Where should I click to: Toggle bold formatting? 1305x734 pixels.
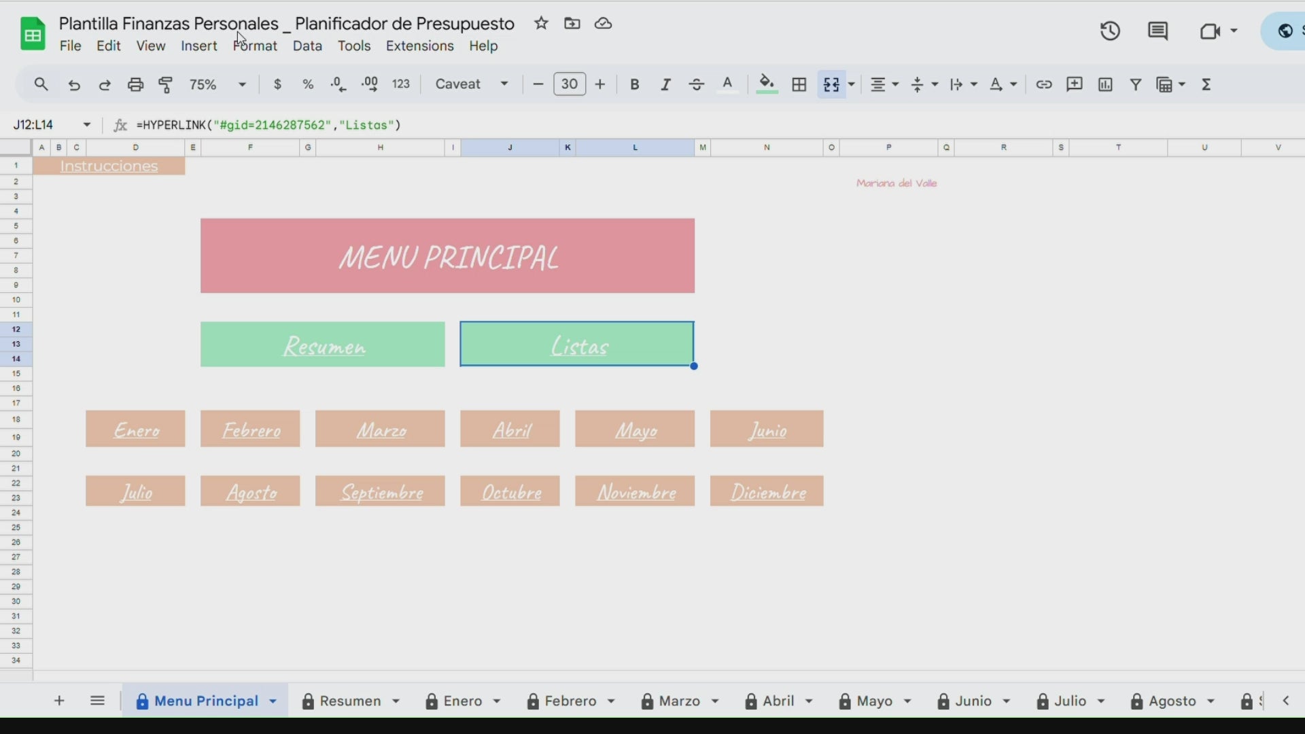[634, 84]
